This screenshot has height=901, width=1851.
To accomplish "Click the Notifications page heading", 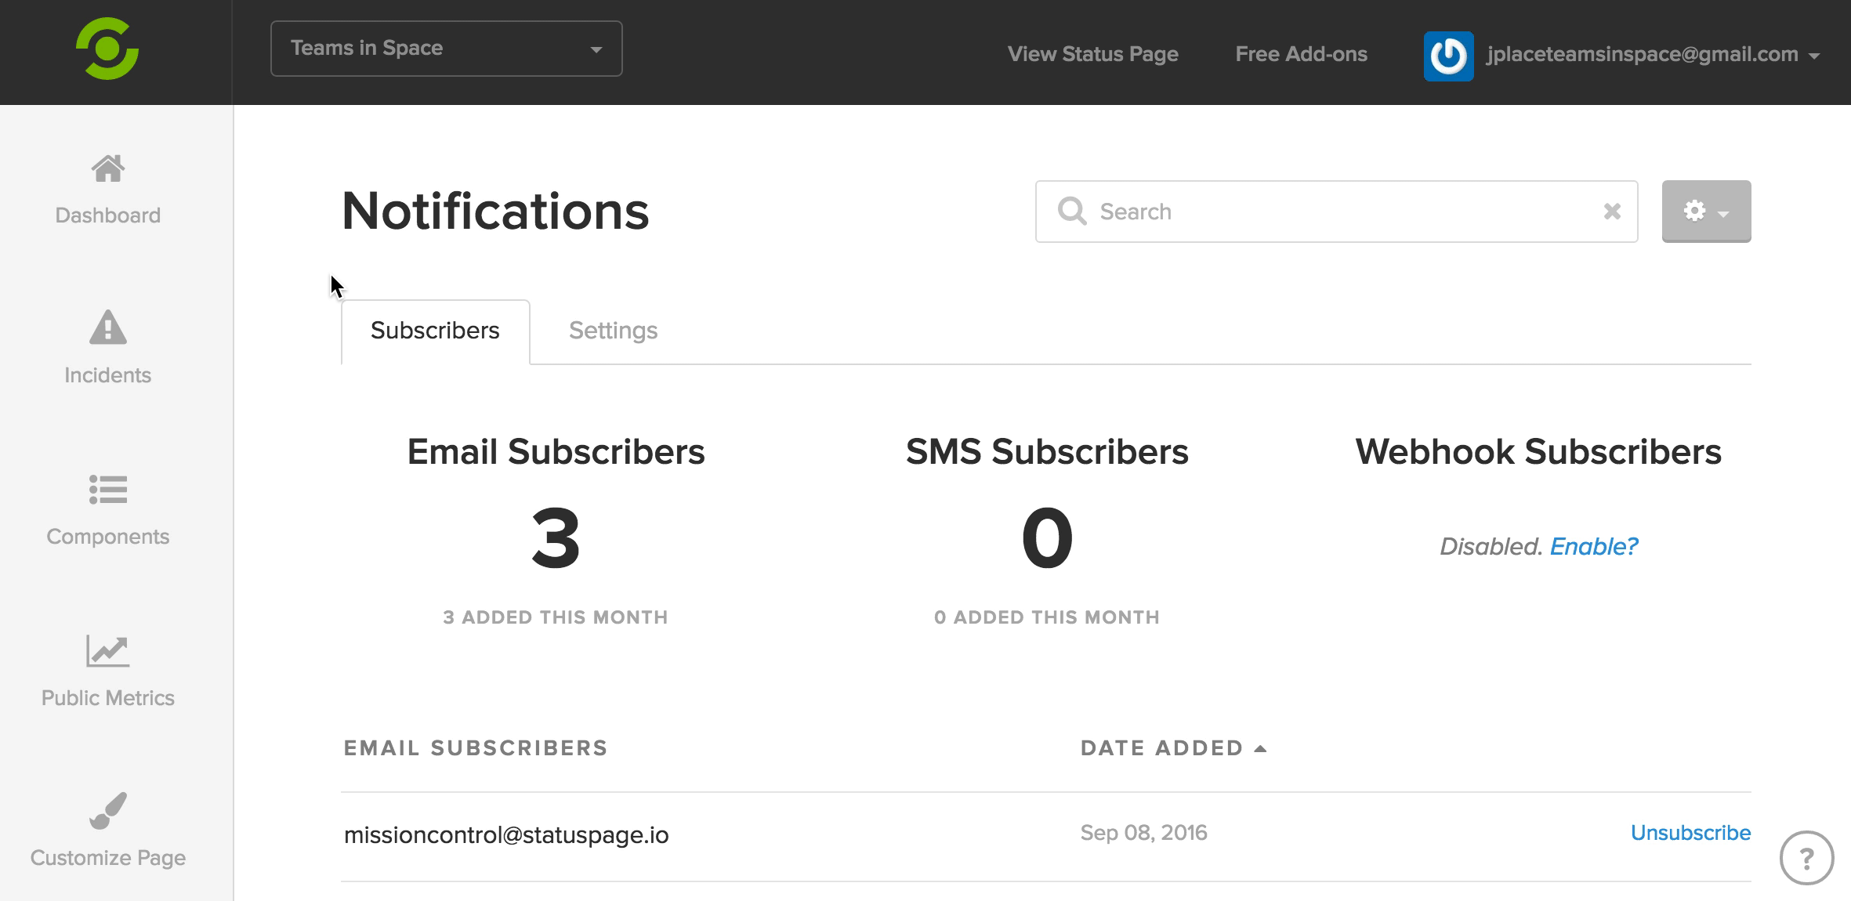I will (495, 212).
